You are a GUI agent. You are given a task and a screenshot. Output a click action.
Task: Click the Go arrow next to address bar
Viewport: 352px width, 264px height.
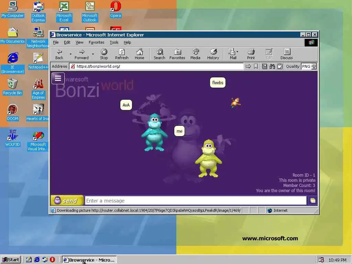click(x=248, y=66)
